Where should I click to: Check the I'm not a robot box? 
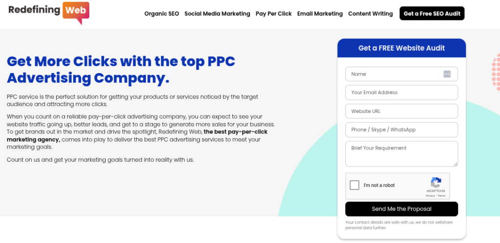click(x=354, y=185)
